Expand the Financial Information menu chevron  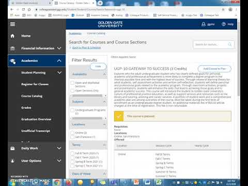(59, 48)
